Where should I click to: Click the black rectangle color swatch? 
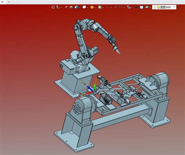click(x=136, y=7)
